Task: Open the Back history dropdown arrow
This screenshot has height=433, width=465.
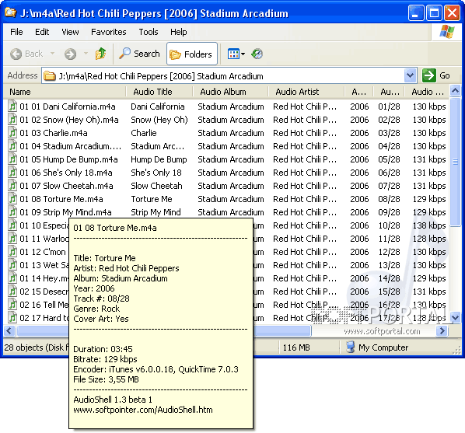Action: [x=53, y=54]
